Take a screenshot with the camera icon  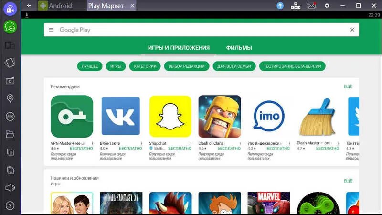pyautogui.click(x=10, y=81)
